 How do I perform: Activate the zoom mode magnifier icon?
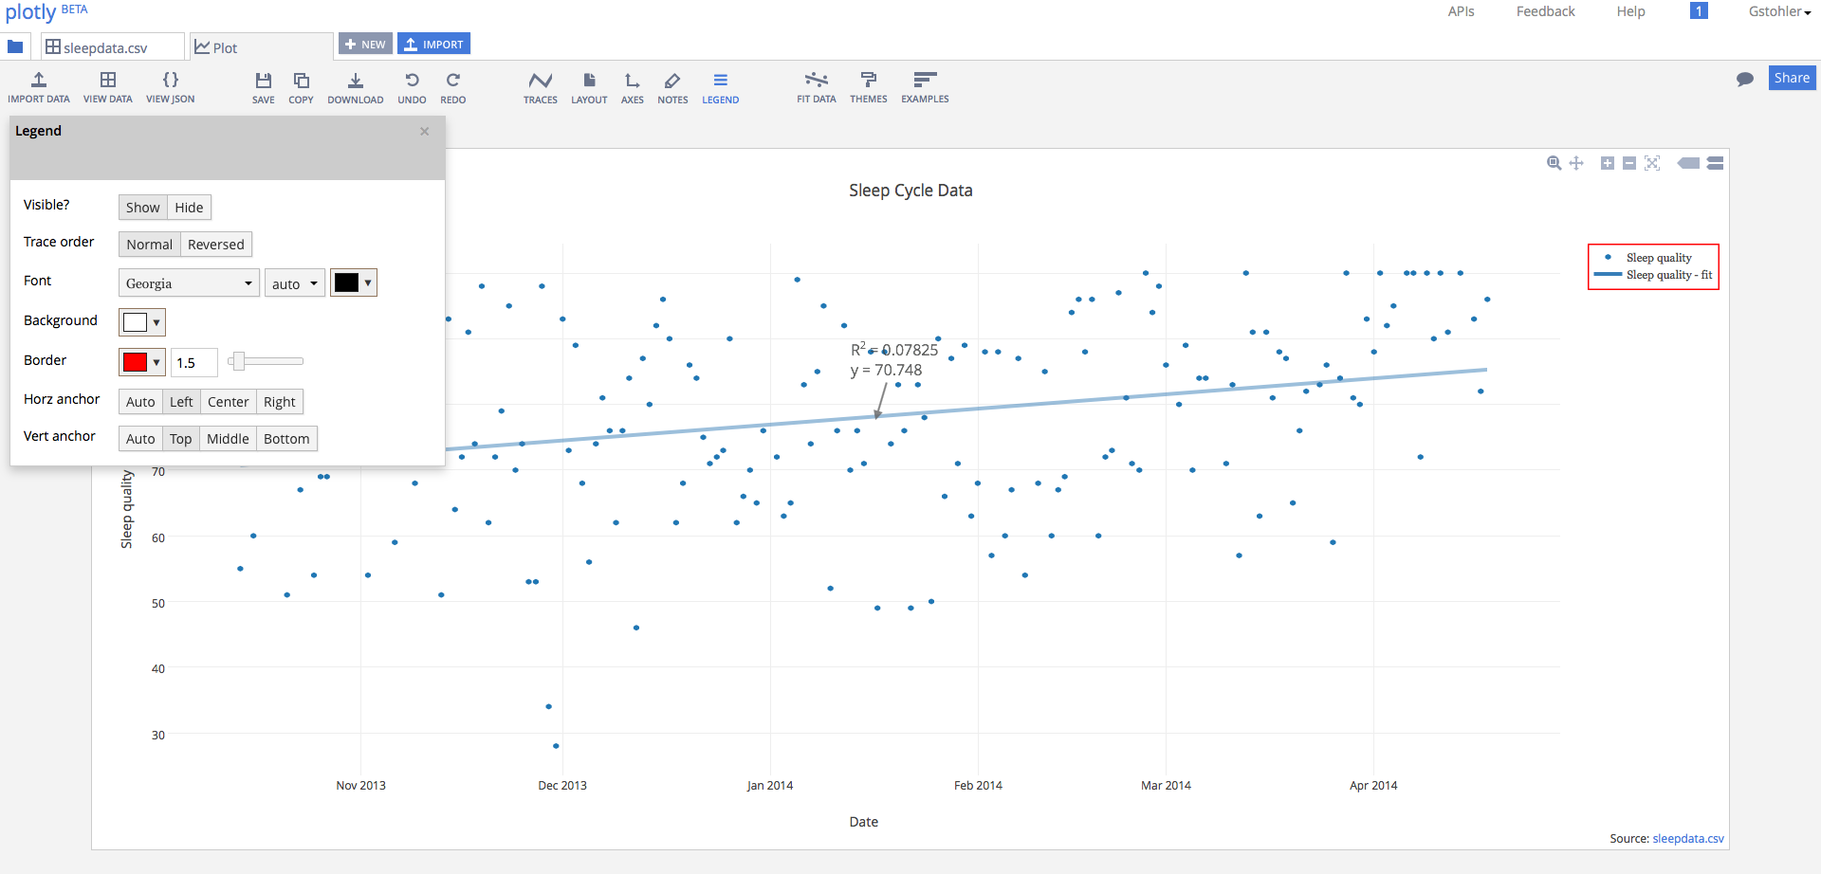1554,163
